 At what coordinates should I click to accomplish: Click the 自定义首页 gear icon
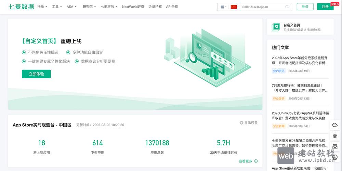[276, 27]
